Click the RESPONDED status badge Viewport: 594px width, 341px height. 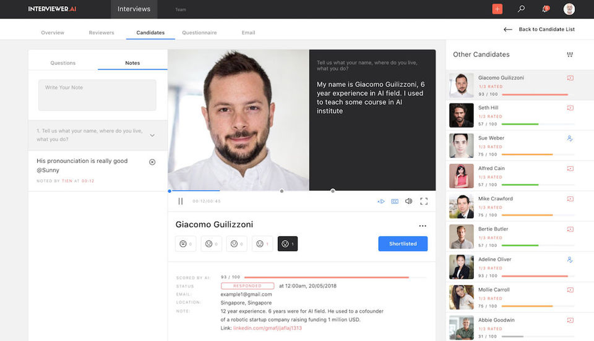click(x=247, y=286)
